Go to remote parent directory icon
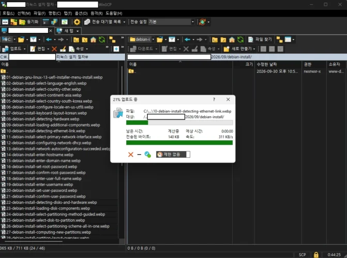The width and height of the screenshot is (347, 258). coord(215,40)
